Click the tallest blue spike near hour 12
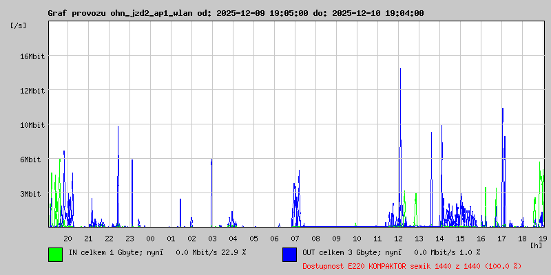The width and height of the screenshot is (551, 275). 400,147
